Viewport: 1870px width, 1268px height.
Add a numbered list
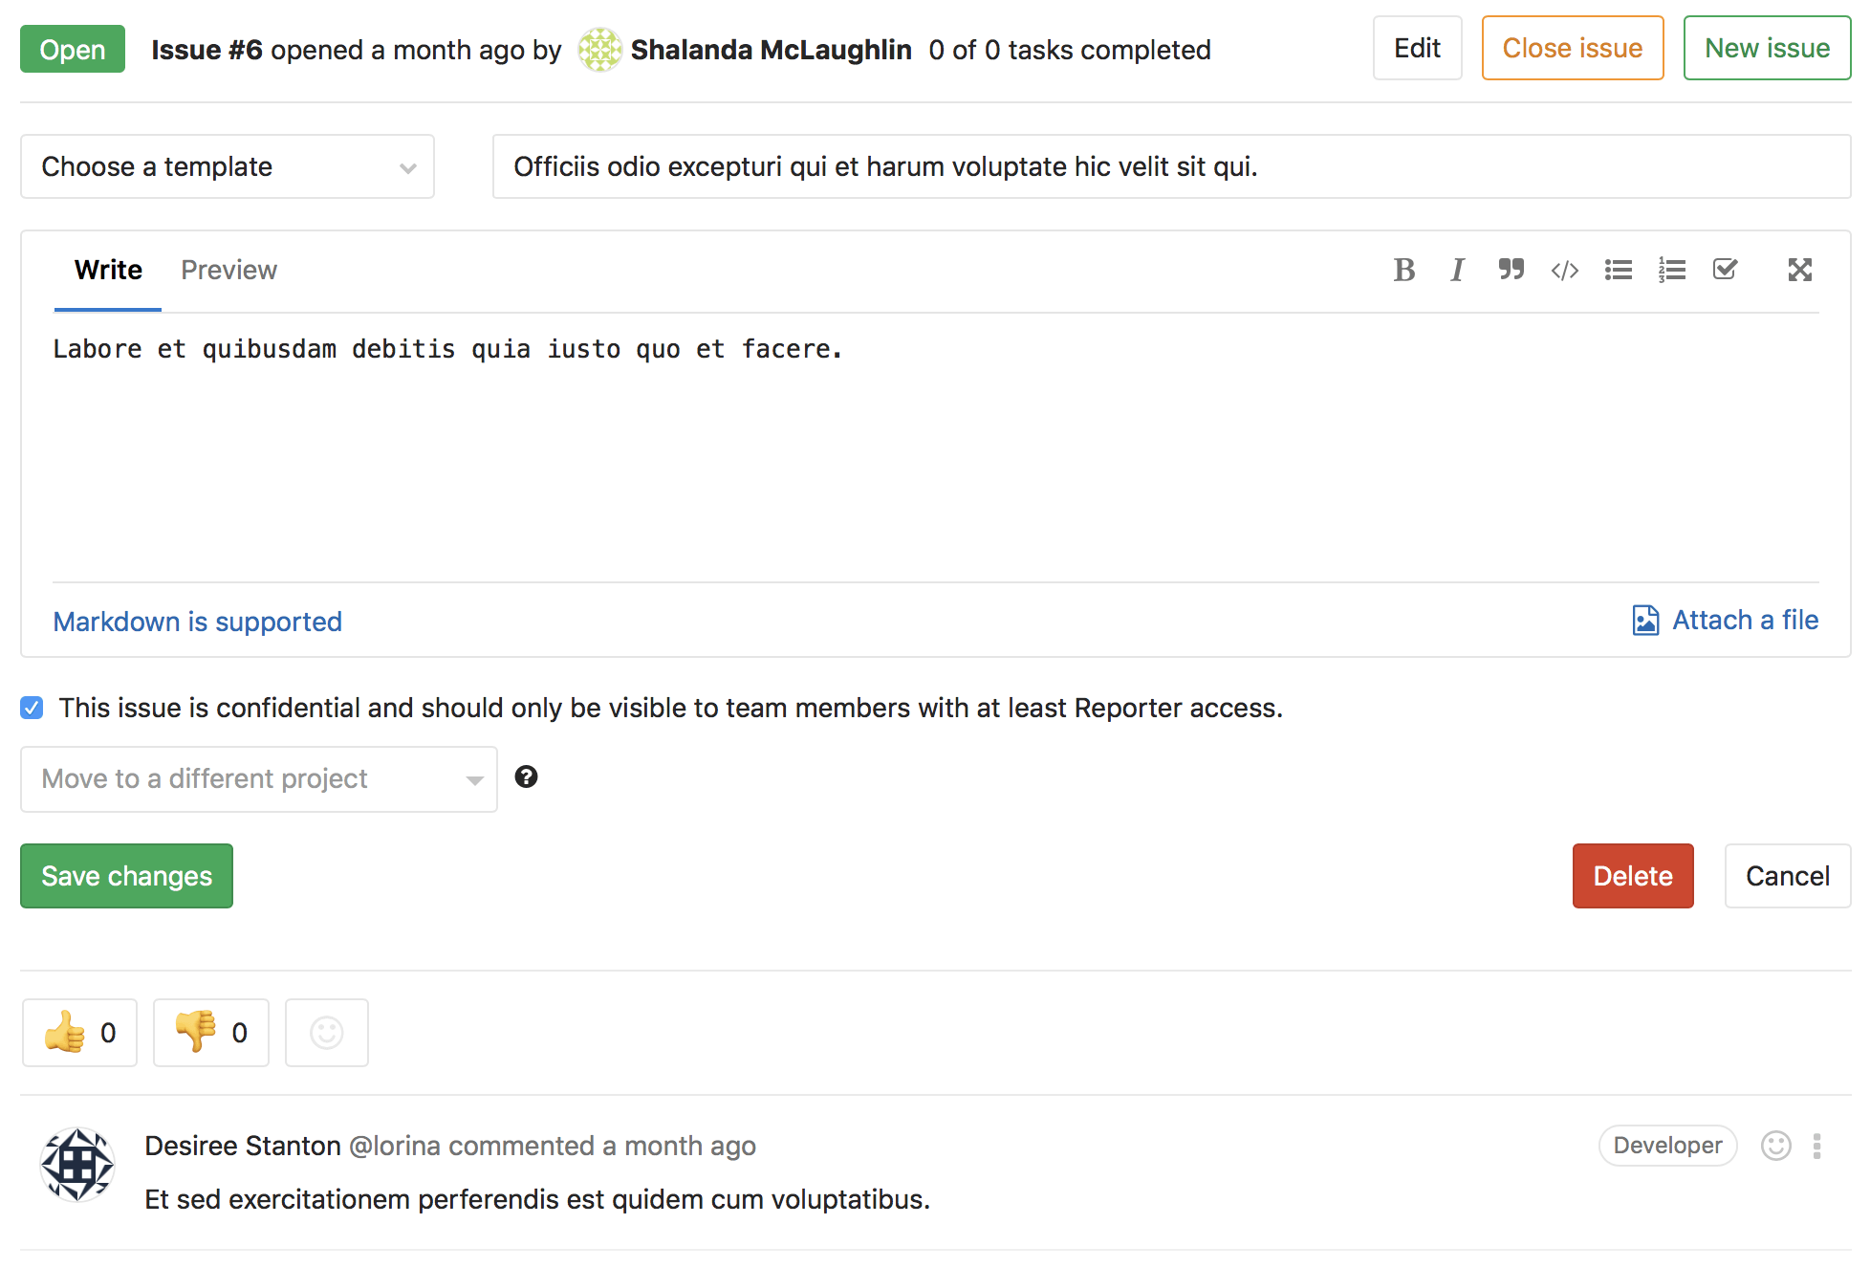click(1671, 270)
